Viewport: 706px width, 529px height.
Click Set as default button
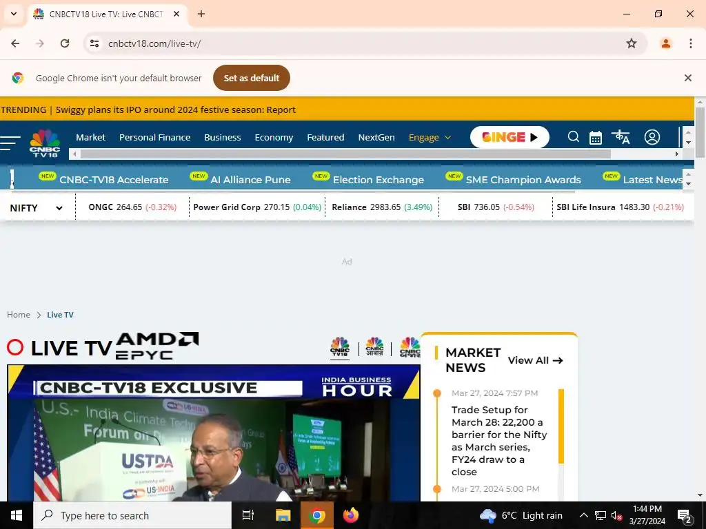[x=251, y=78]
